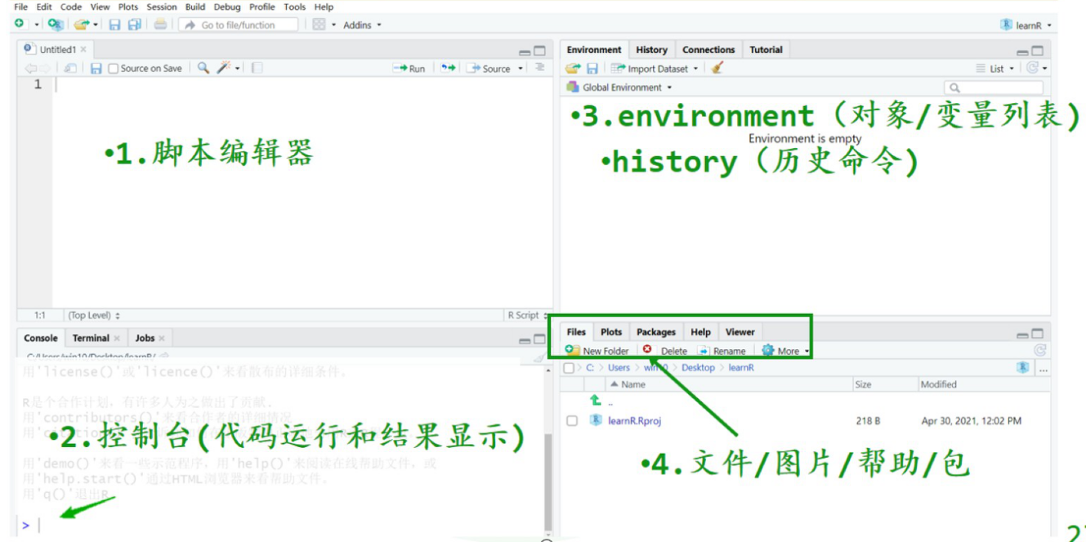The height and width of the screenshot is (542, 1086).
Task: Click the document outline icon in editor
Action: tap(539, 68)
